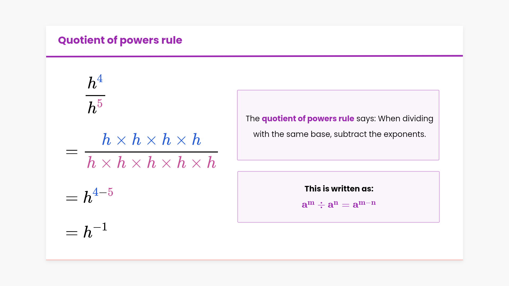Click the last pink h in the expanded denominator
This screenshot has width=509, height=286.
pyautogui.click(x=212, y=163)
